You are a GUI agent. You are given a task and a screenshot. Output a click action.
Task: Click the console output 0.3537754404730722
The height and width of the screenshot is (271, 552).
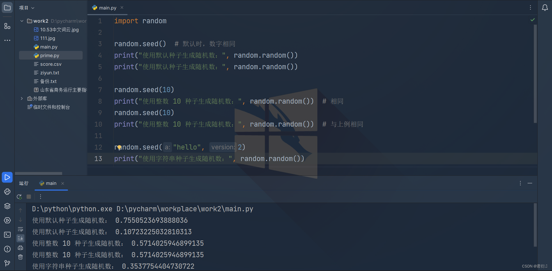click(158, 266)
